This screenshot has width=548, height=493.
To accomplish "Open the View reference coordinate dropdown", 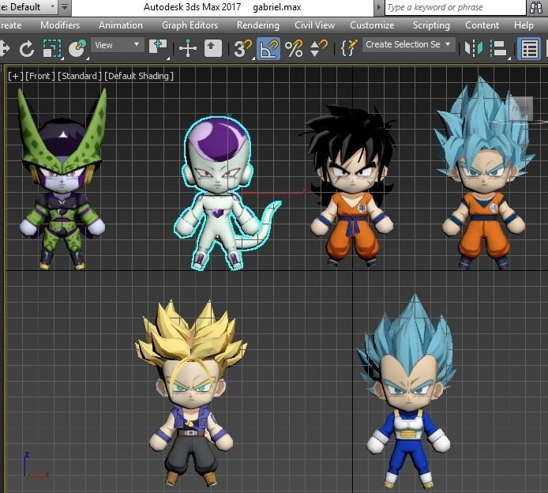I will click(118, 45).
